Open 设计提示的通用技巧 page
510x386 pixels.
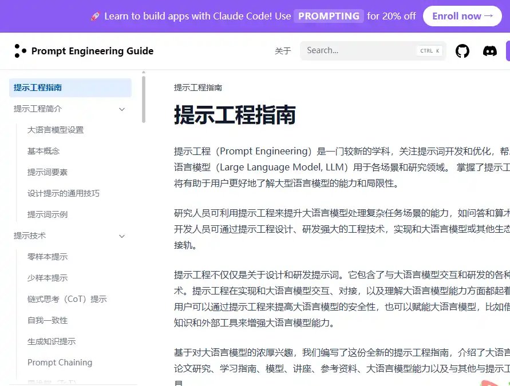coord(64,193)
